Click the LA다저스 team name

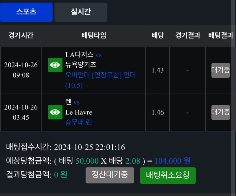click(x=79, y=55)
